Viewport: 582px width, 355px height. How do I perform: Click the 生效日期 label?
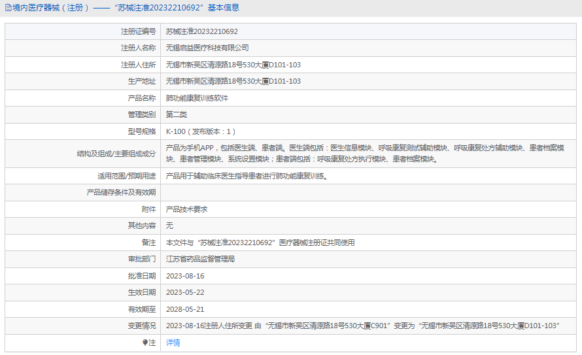pyautogui.click(x=142, y=292)
